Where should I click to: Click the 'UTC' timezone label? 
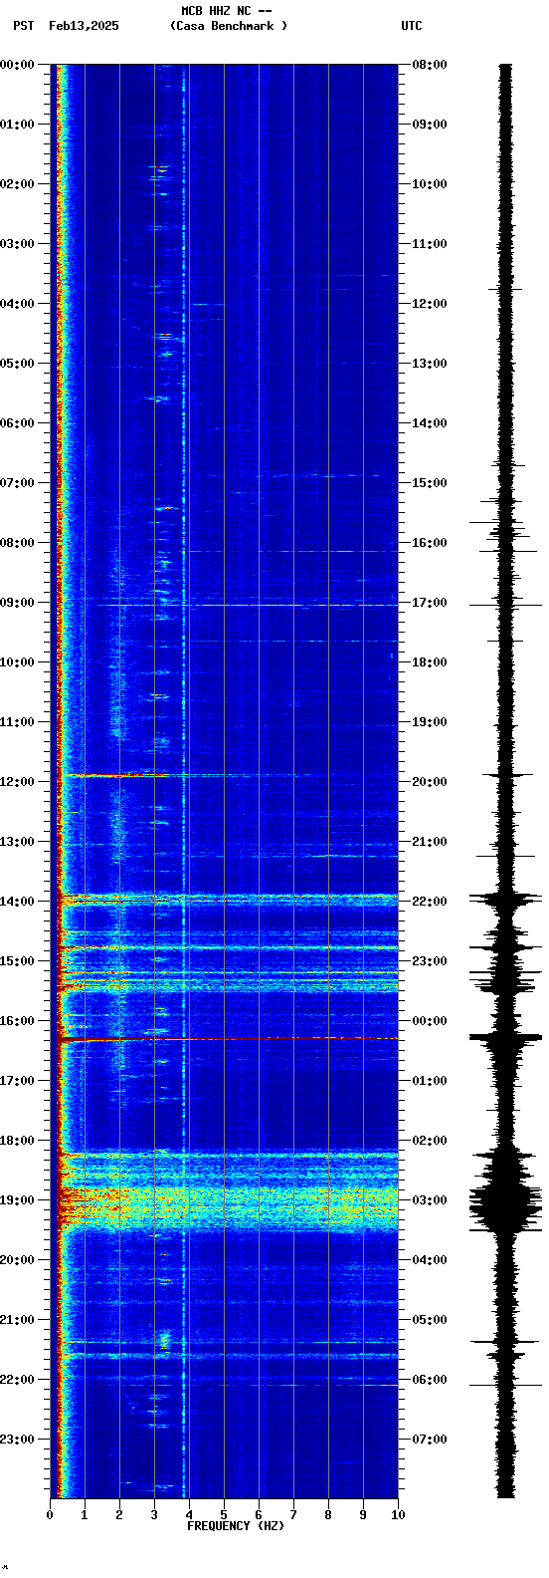412,26
